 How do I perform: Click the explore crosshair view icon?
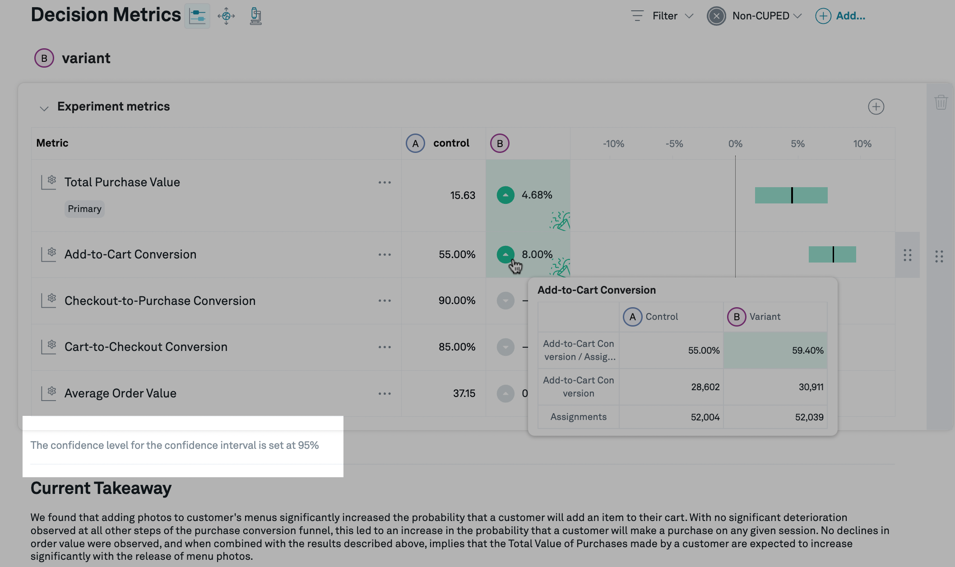[x=226, y=16]
